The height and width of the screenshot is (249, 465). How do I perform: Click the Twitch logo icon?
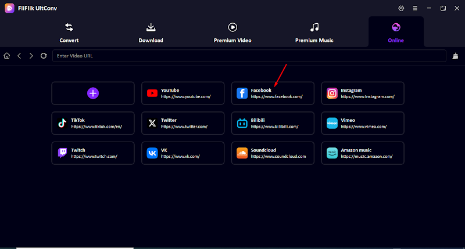(62, 153)
